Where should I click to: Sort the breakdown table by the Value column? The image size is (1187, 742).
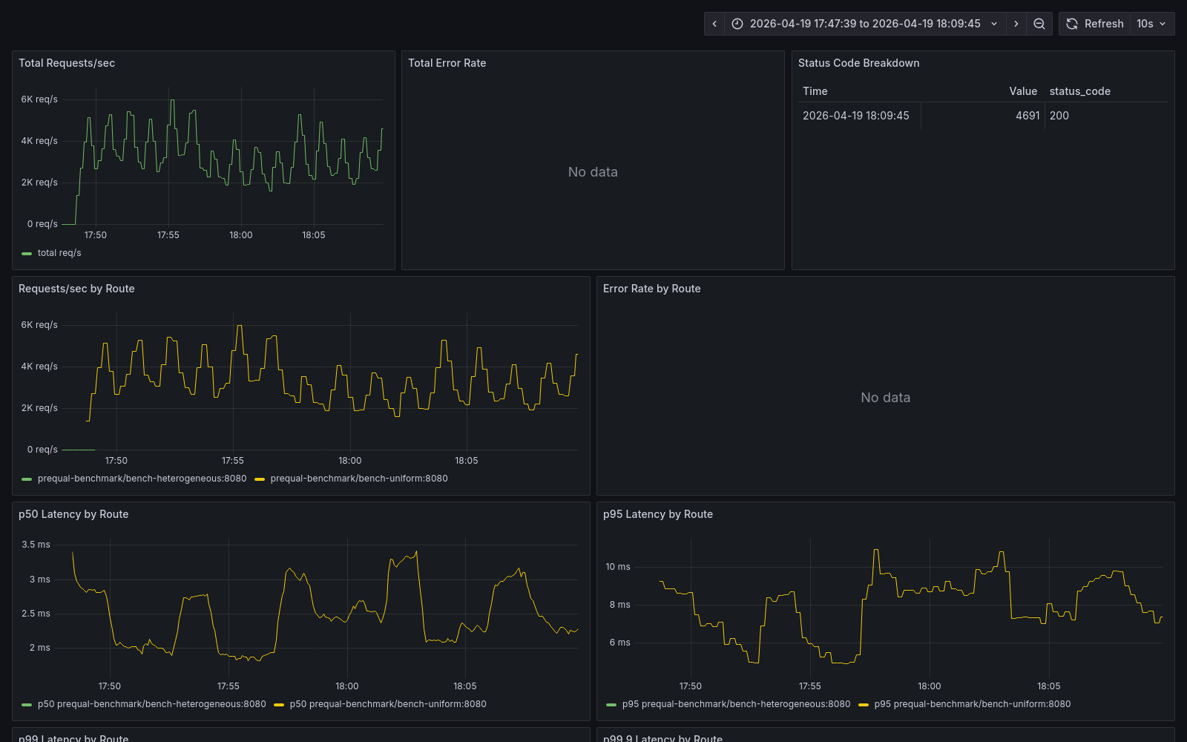pos(1023,91)
